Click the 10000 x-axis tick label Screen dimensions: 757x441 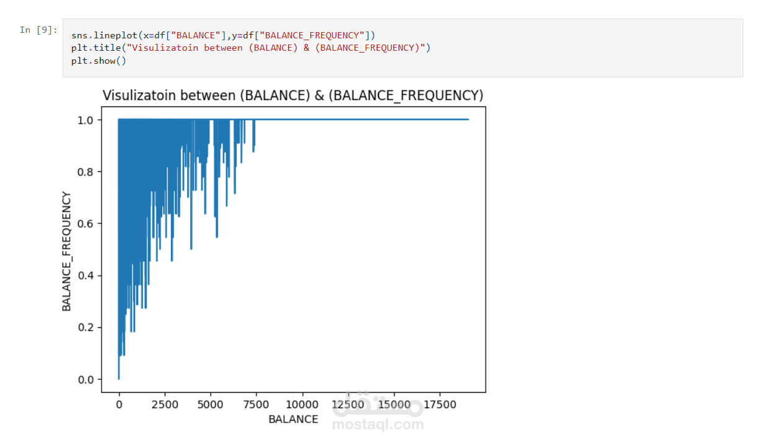click(302, 405)
